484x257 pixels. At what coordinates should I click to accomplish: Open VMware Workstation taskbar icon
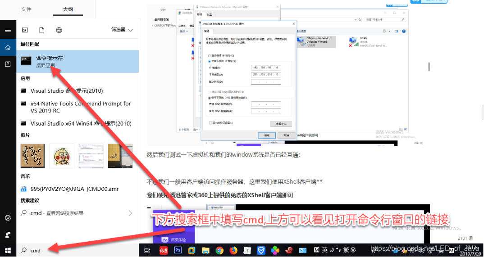pos(192,251)
